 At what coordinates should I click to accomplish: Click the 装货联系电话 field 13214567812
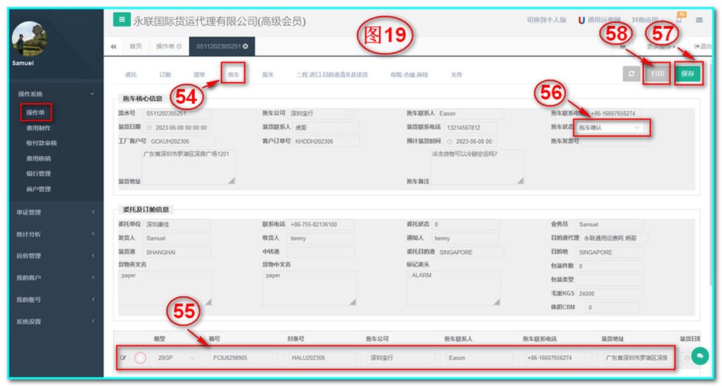470,128
